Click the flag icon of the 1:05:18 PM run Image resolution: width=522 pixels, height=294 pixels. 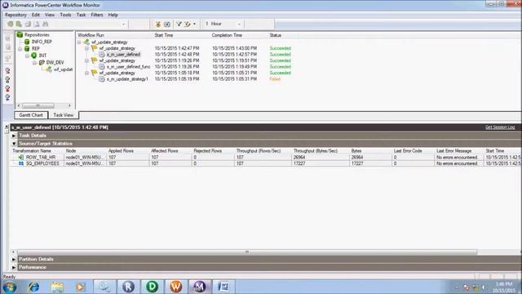pos(95,73)
